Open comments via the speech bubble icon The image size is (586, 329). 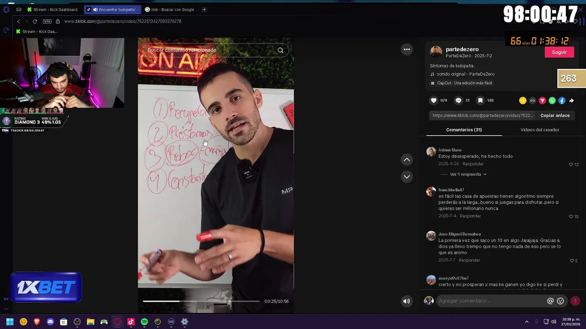458,101
